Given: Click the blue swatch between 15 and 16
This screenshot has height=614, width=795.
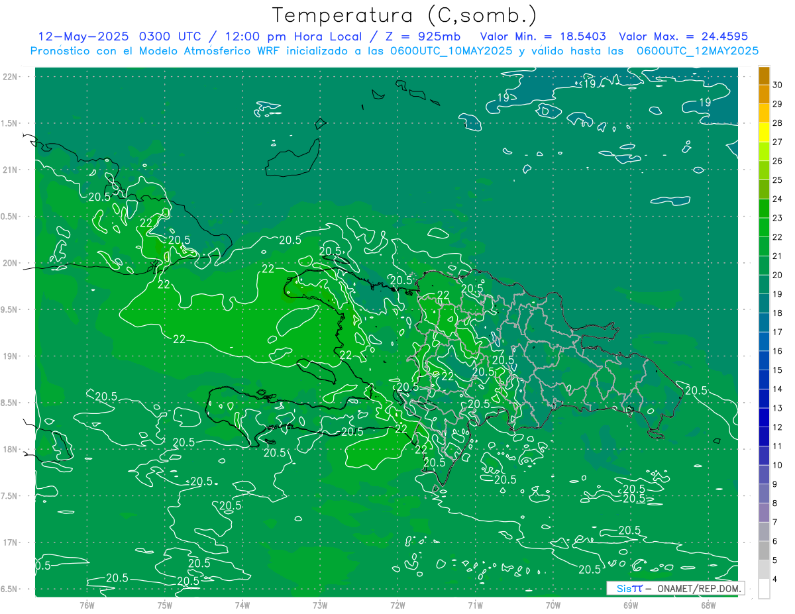Looking at the screenshot, I should pyautogui.click(x=764, y=360).
